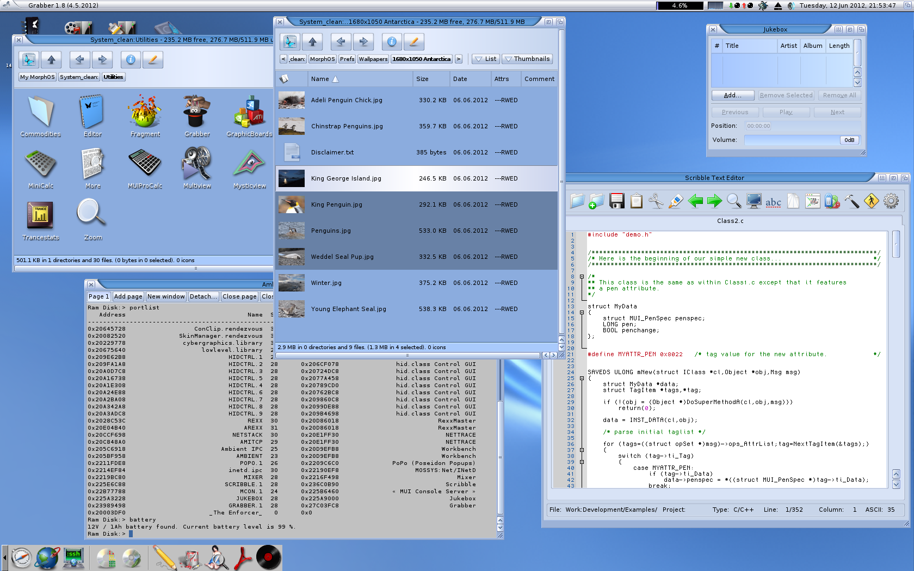The image size is (914, 571).
Task: Select MorphOS path segment in Antarctica window
Action: point(323,59)
